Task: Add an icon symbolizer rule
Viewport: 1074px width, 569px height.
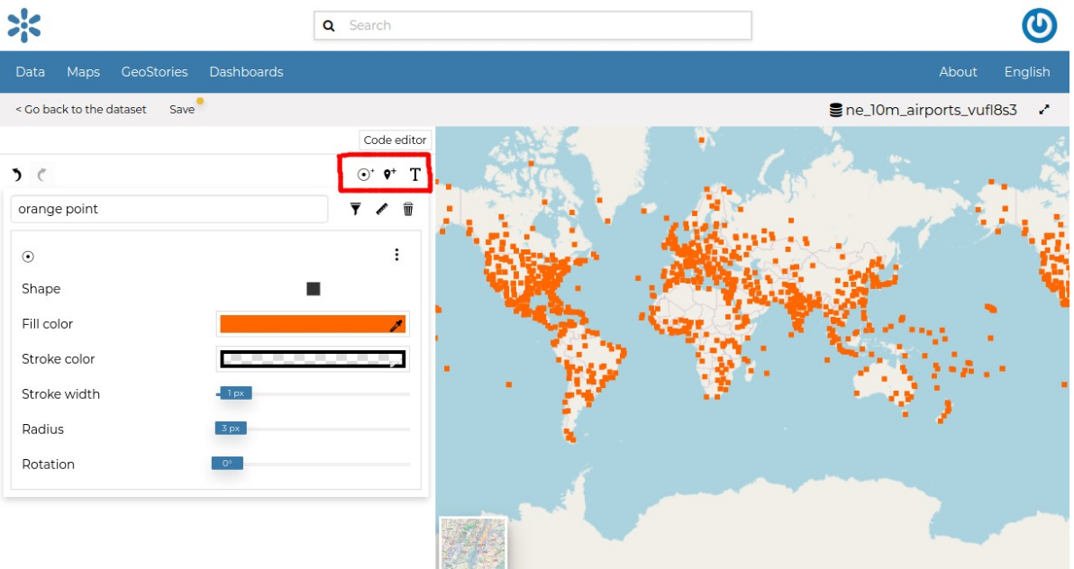Action: point(390,175)
